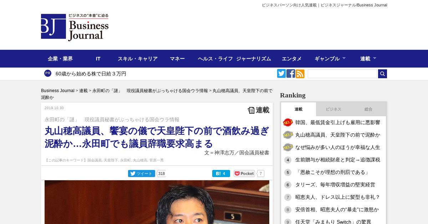Click breadcrumb 永田町の「謎」 series link
This screenshot has width=428, height=224.
[x=150, y=91]
